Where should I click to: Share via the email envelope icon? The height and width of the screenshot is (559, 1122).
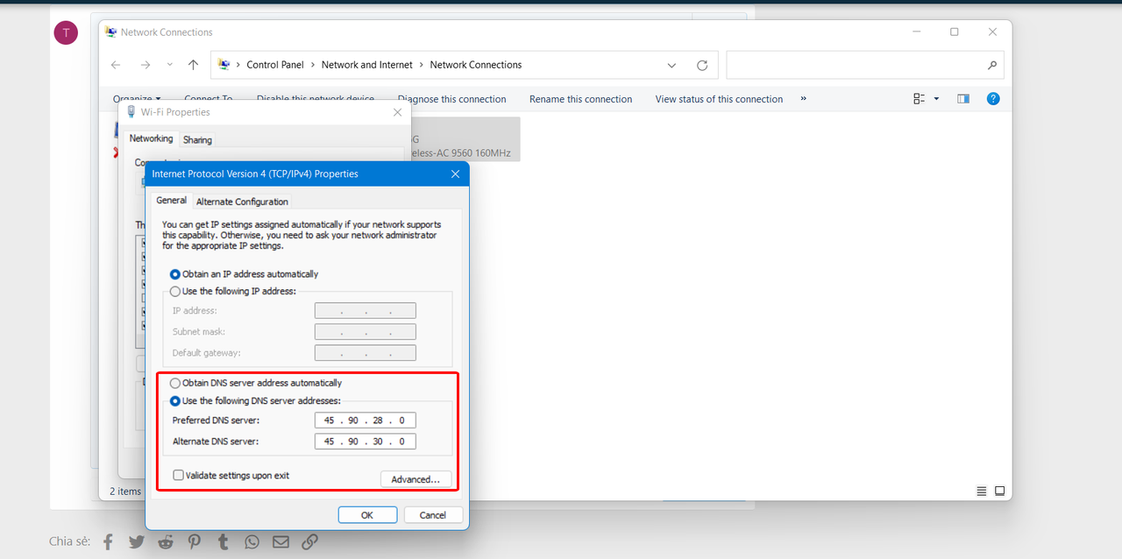(x=280, y=541)
